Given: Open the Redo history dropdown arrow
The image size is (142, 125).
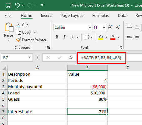Looking at the screenshot, I should [x=35, y=5].
